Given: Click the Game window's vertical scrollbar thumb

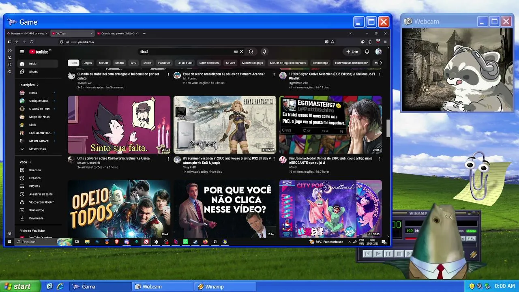Looking at the screenshot, I should point(388,128).
